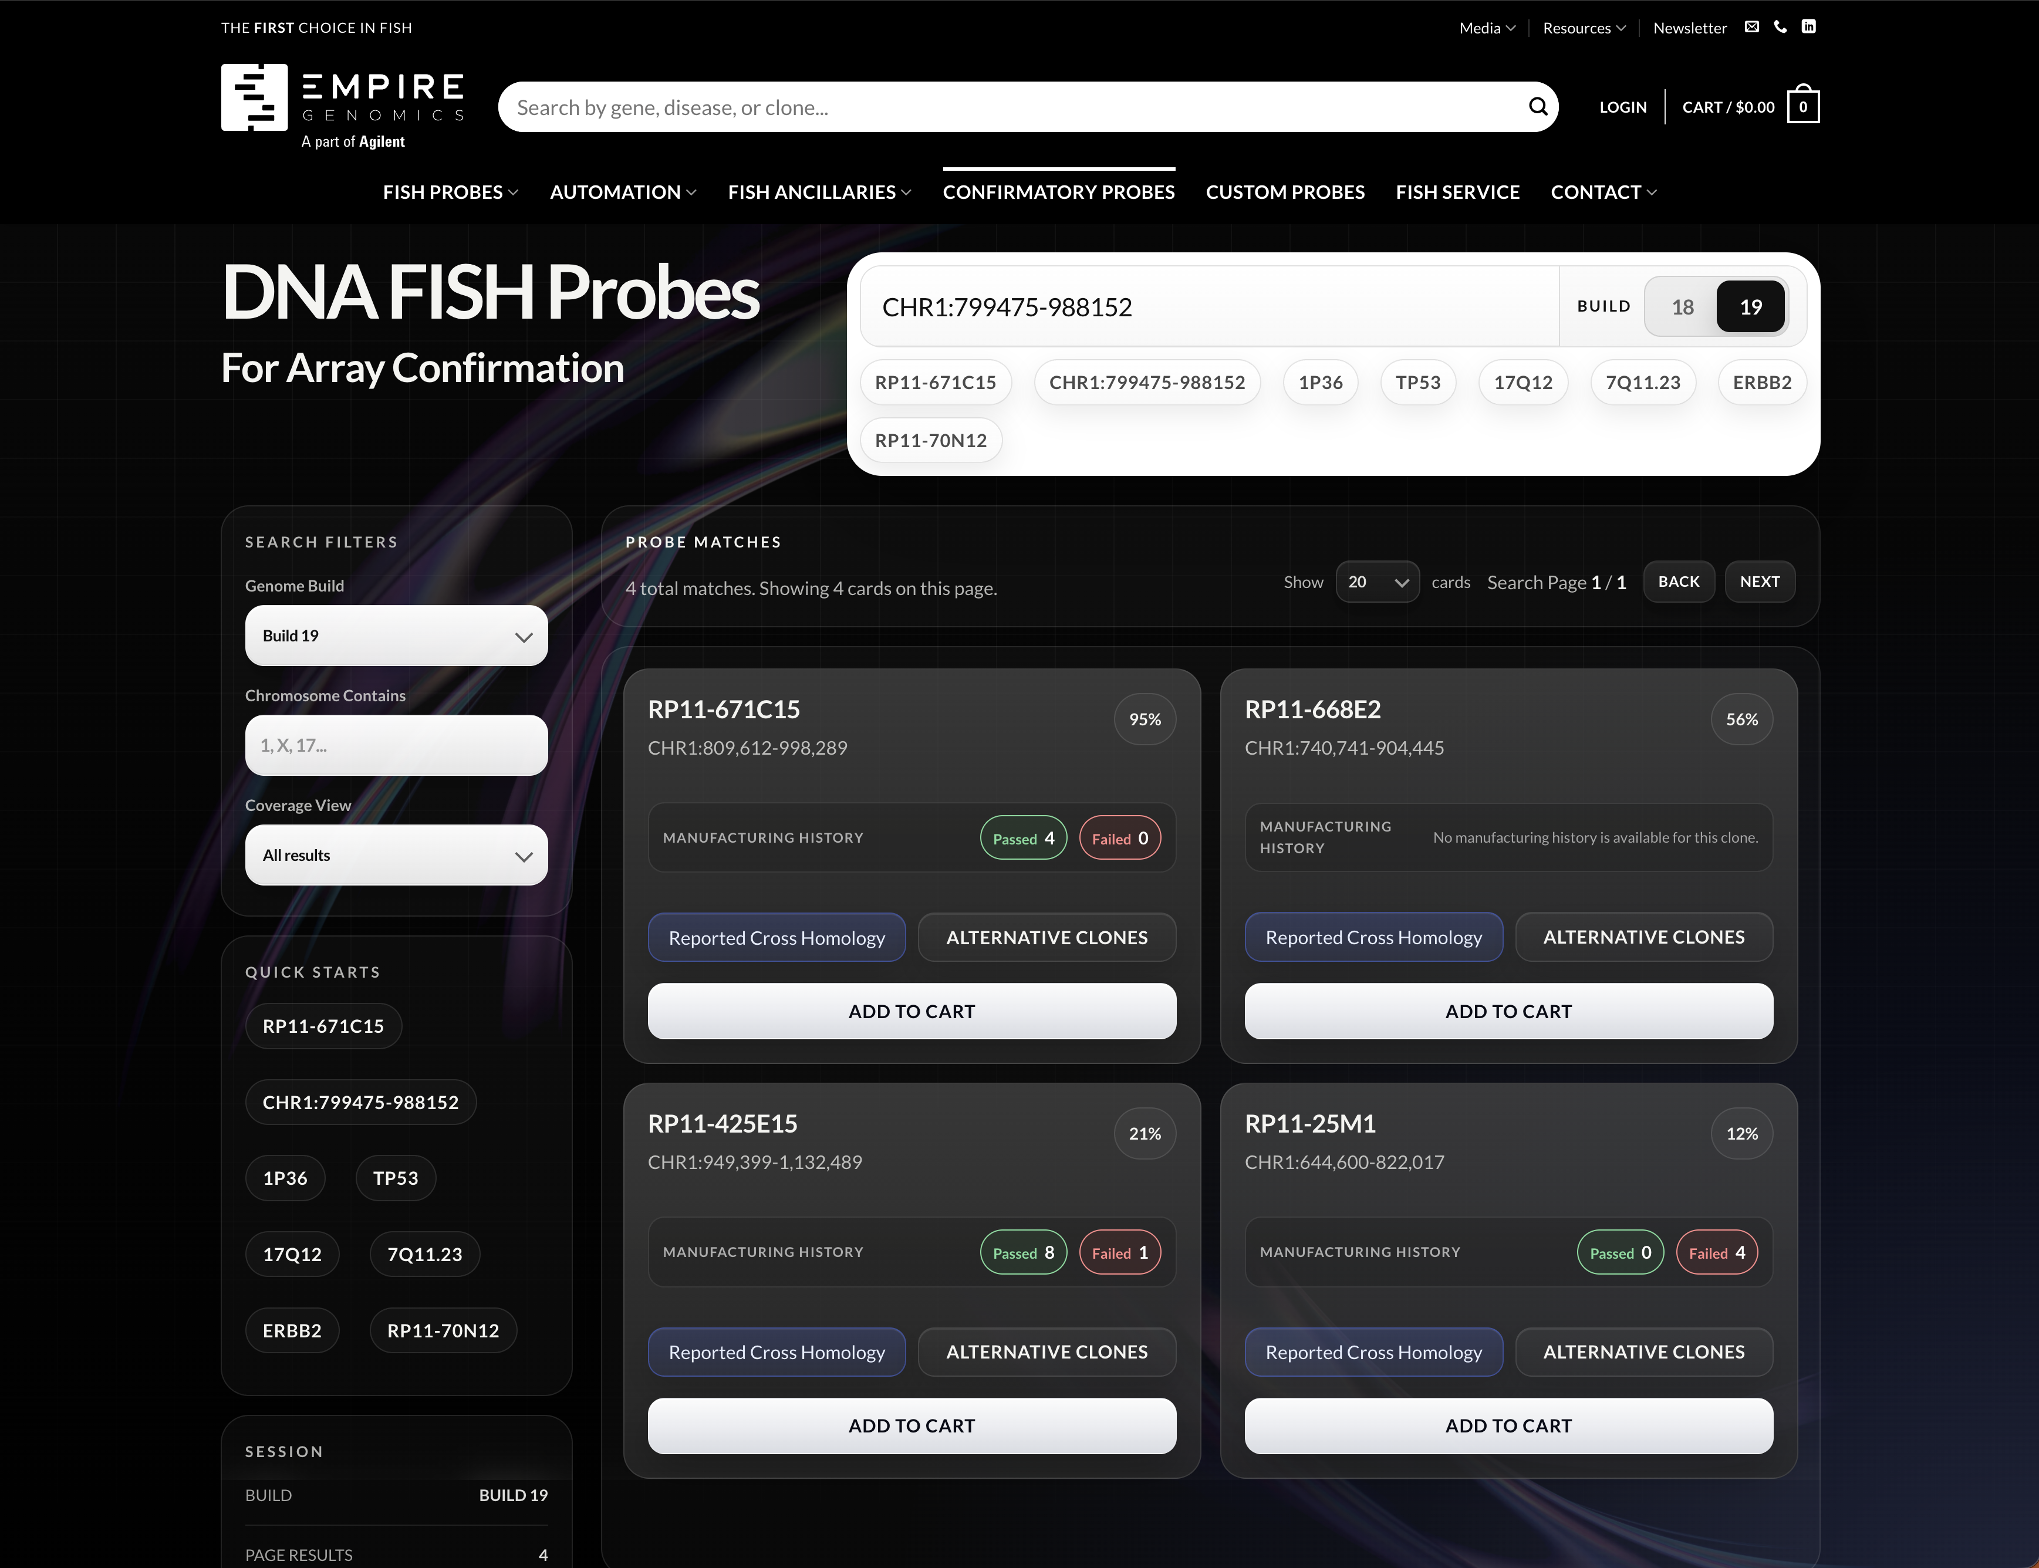This screenshot has width=2039, height=1568.
Task: Click TP53 in Quick Starts
Action: [396, 1178]
